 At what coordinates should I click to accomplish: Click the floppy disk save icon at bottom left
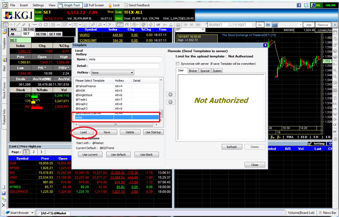(4, 193)
